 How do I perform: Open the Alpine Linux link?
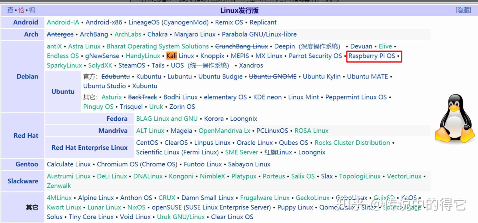coord(96,198)
